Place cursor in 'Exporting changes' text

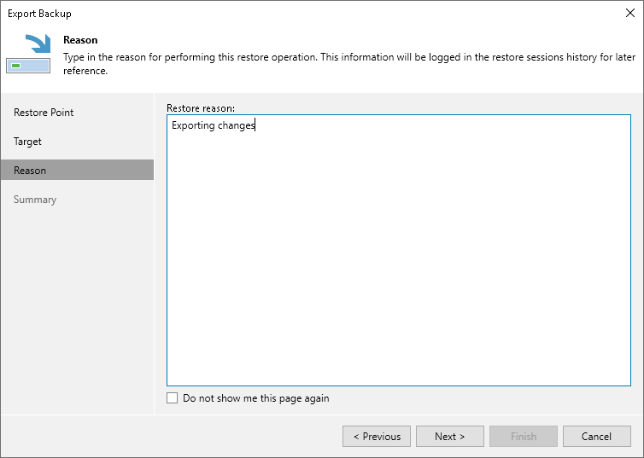click(x=213, y=126)
